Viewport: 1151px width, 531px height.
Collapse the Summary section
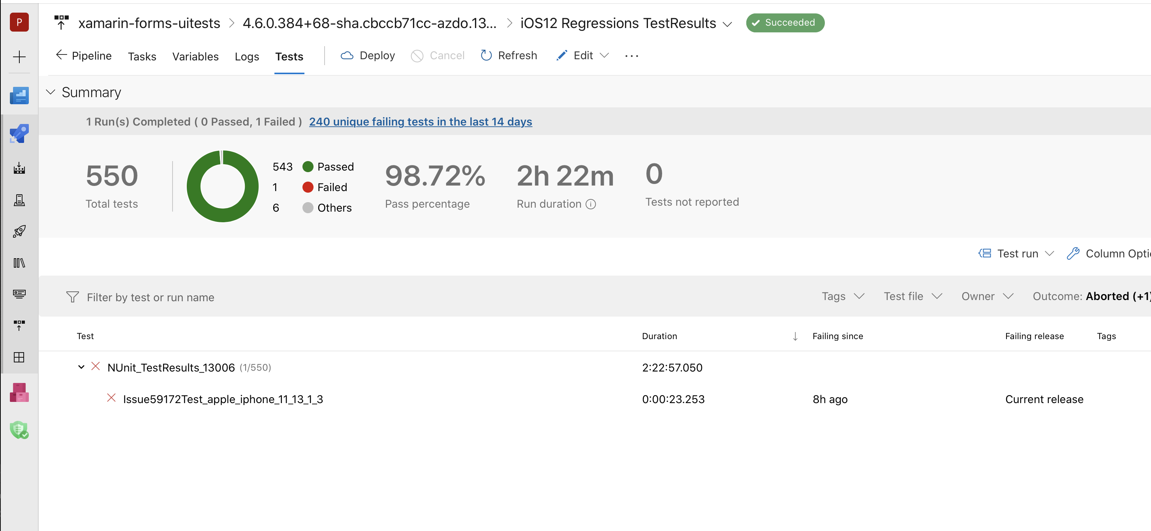(x=51, y=92)
